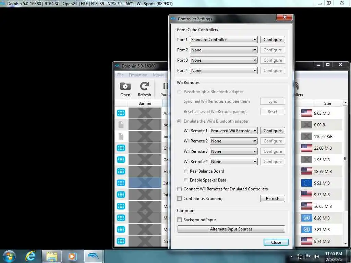
Task: Click the 9.91 MiB size cell
Action: pyautogui.click(x=322, y=183)
